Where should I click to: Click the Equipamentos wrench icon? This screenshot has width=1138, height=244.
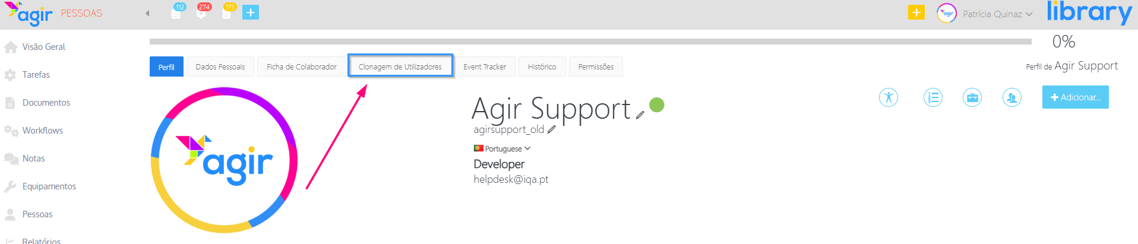(10, 186)
